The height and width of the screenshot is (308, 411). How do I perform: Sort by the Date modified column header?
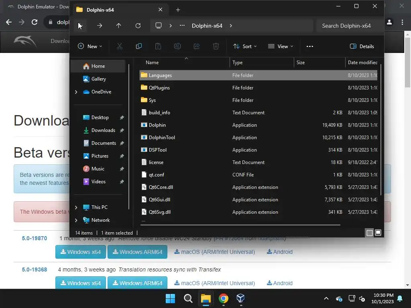click(x=362, y=63)
